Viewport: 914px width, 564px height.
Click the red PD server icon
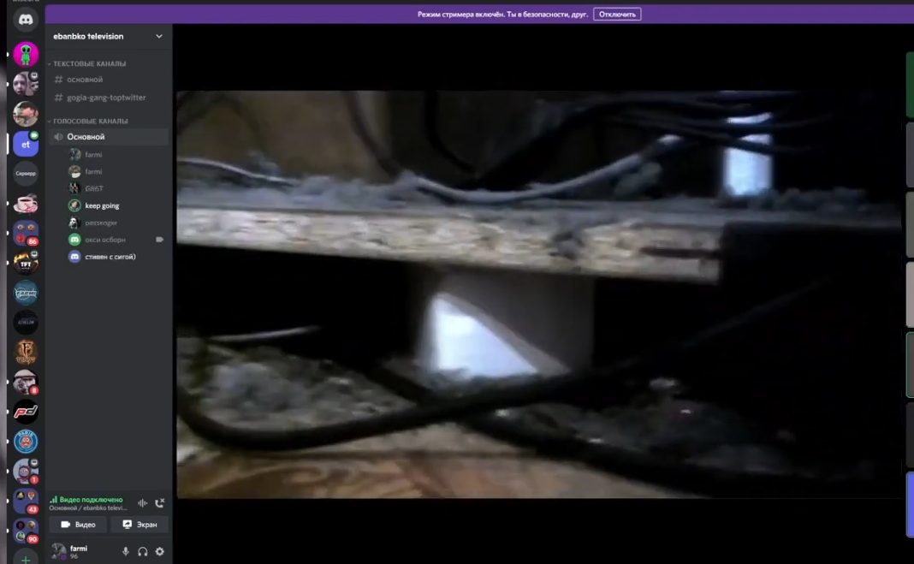coord(26,412)
